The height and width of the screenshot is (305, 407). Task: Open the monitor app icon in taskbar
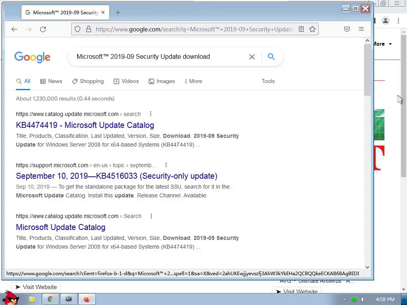pyautogui.click(x=68, y=299)
